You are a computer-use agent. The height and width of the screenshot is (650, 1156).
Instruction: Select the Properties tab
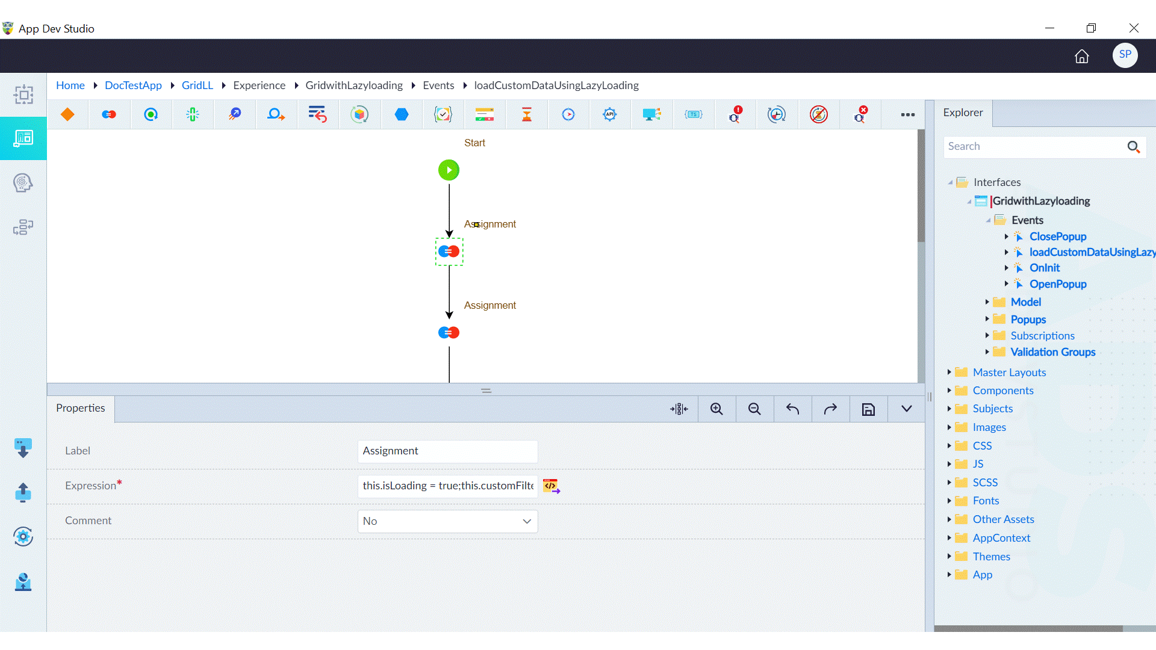(81, 408)
